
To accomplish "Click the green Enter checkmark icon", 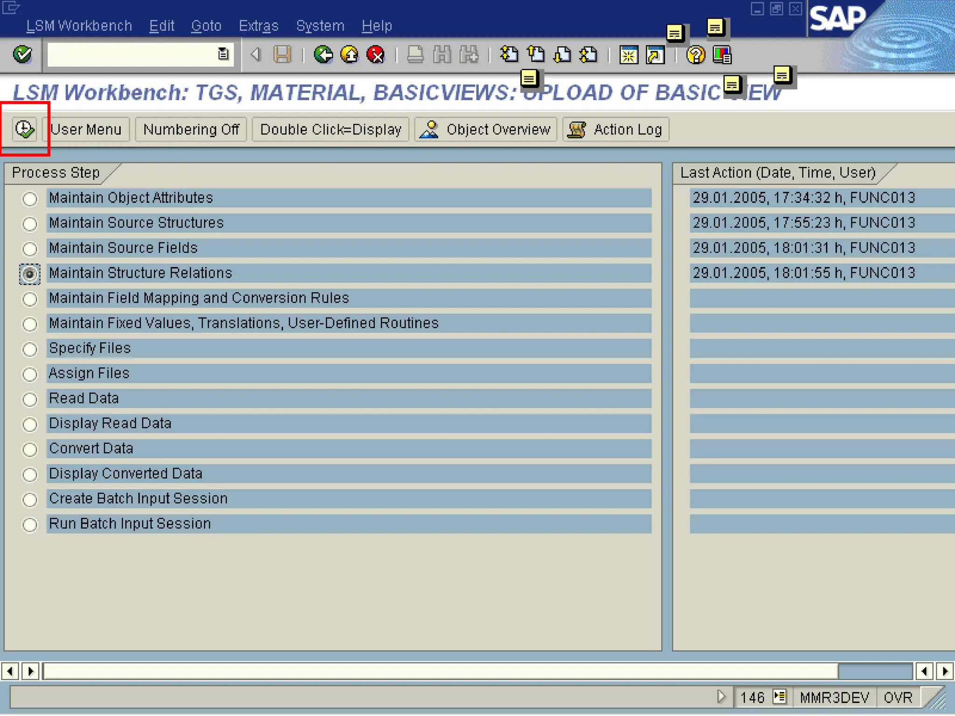I will coord(22,55).
